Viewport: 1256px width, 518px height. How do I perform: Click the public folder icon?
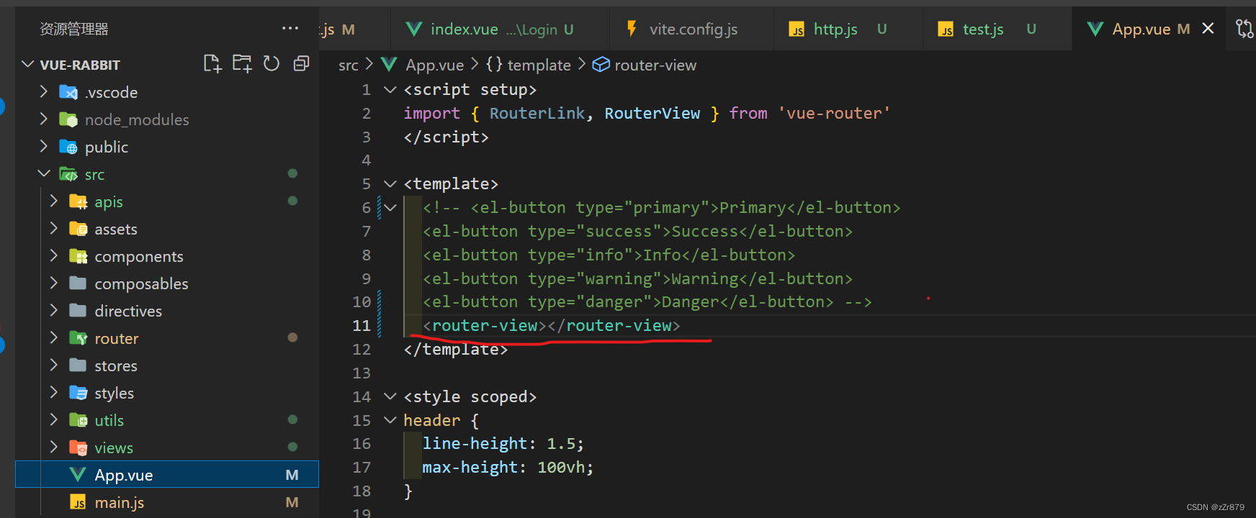click(x=68, y=147)
